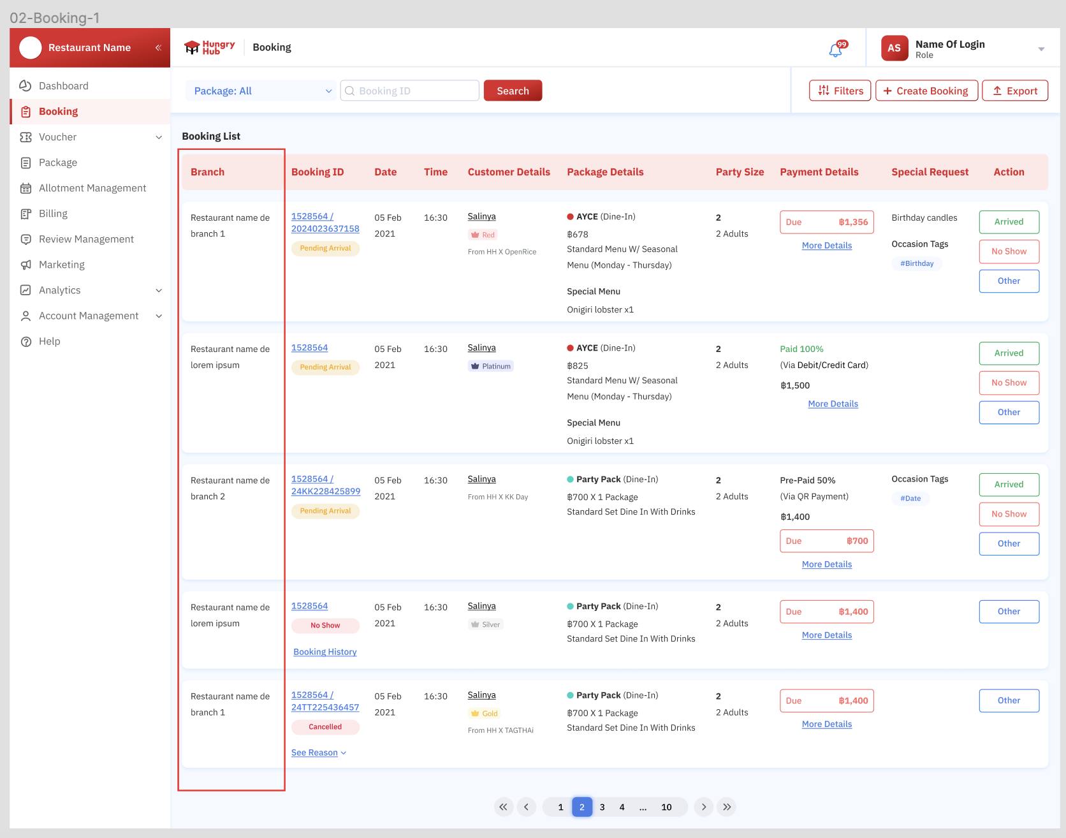Screen dimensions: 1066x838
Task: Go to previous page with left arrow
Action: (x=526, y=807)
